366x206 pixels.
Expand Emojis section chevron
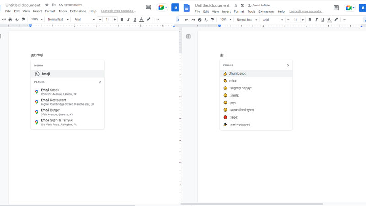click(x=288, y=65)
